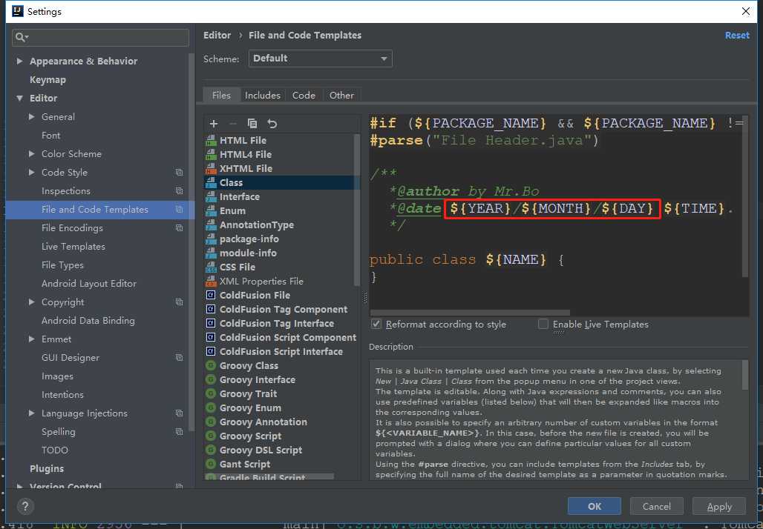
Task: Click the template editor horizontal scrollbar
Action: click(470, 313)
